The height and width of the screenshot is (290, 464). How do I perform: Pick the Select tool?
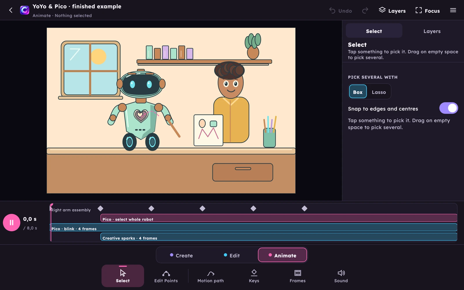pyautogui.click(x=123, y=275)
